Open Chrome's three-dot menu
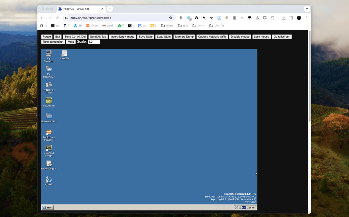Viewport: 349px width, 217px height. click(x=306, y=18)
